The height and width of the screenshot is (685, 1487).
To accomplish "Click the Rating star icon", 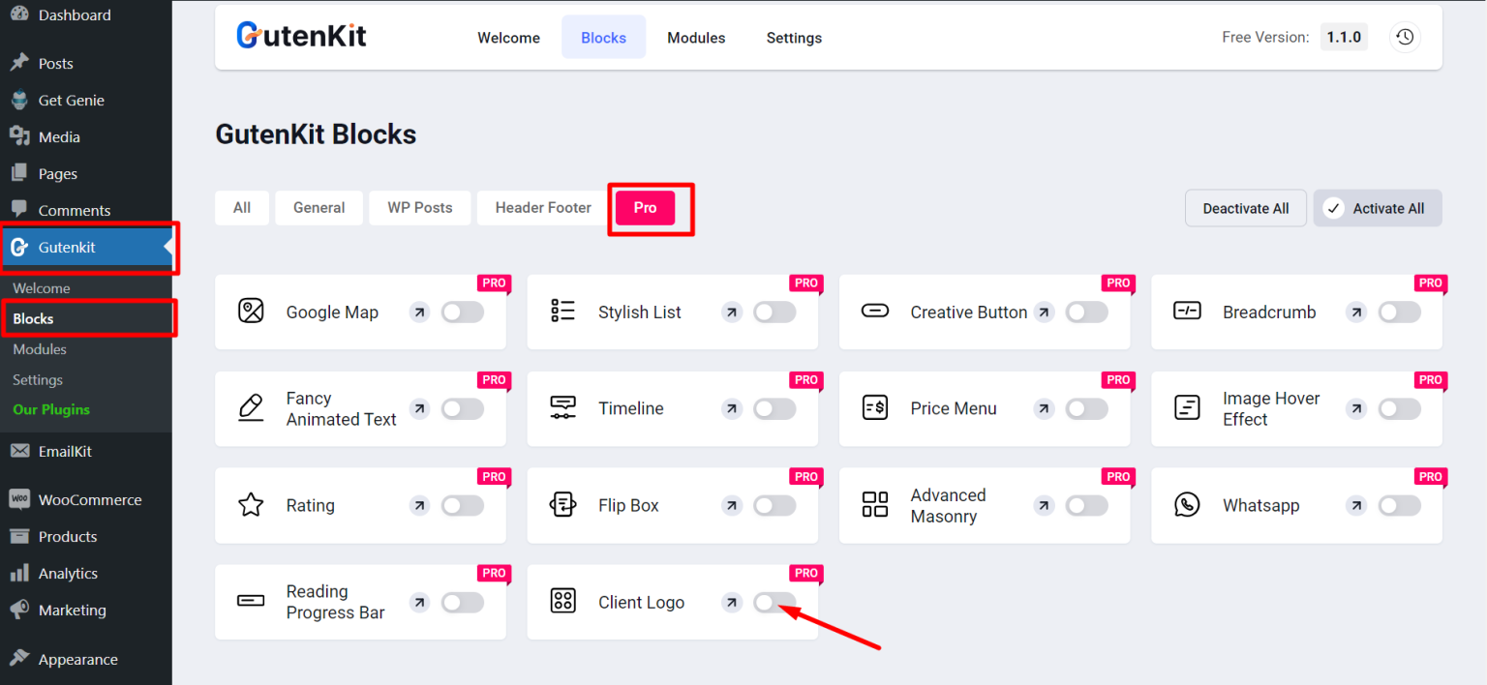I will [x=251, y=505].
